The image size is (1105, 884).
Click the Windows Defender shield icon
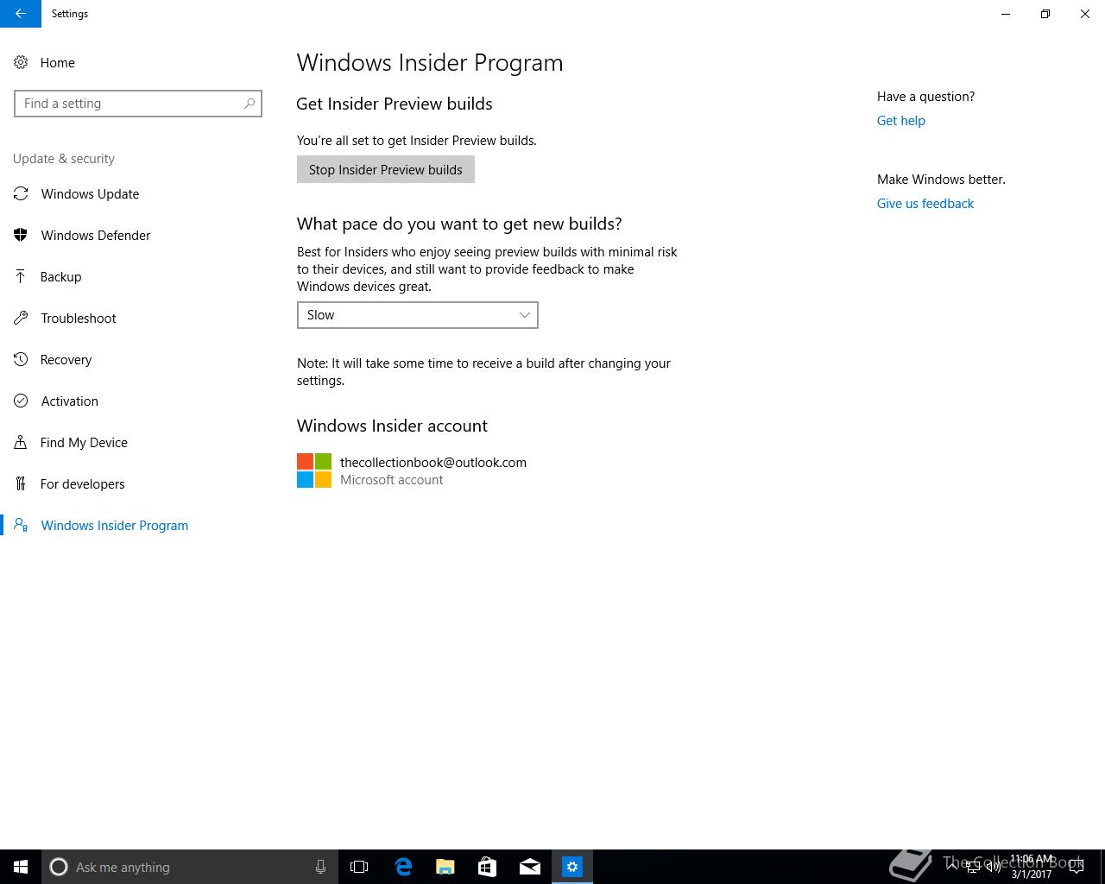pos(21,236)
